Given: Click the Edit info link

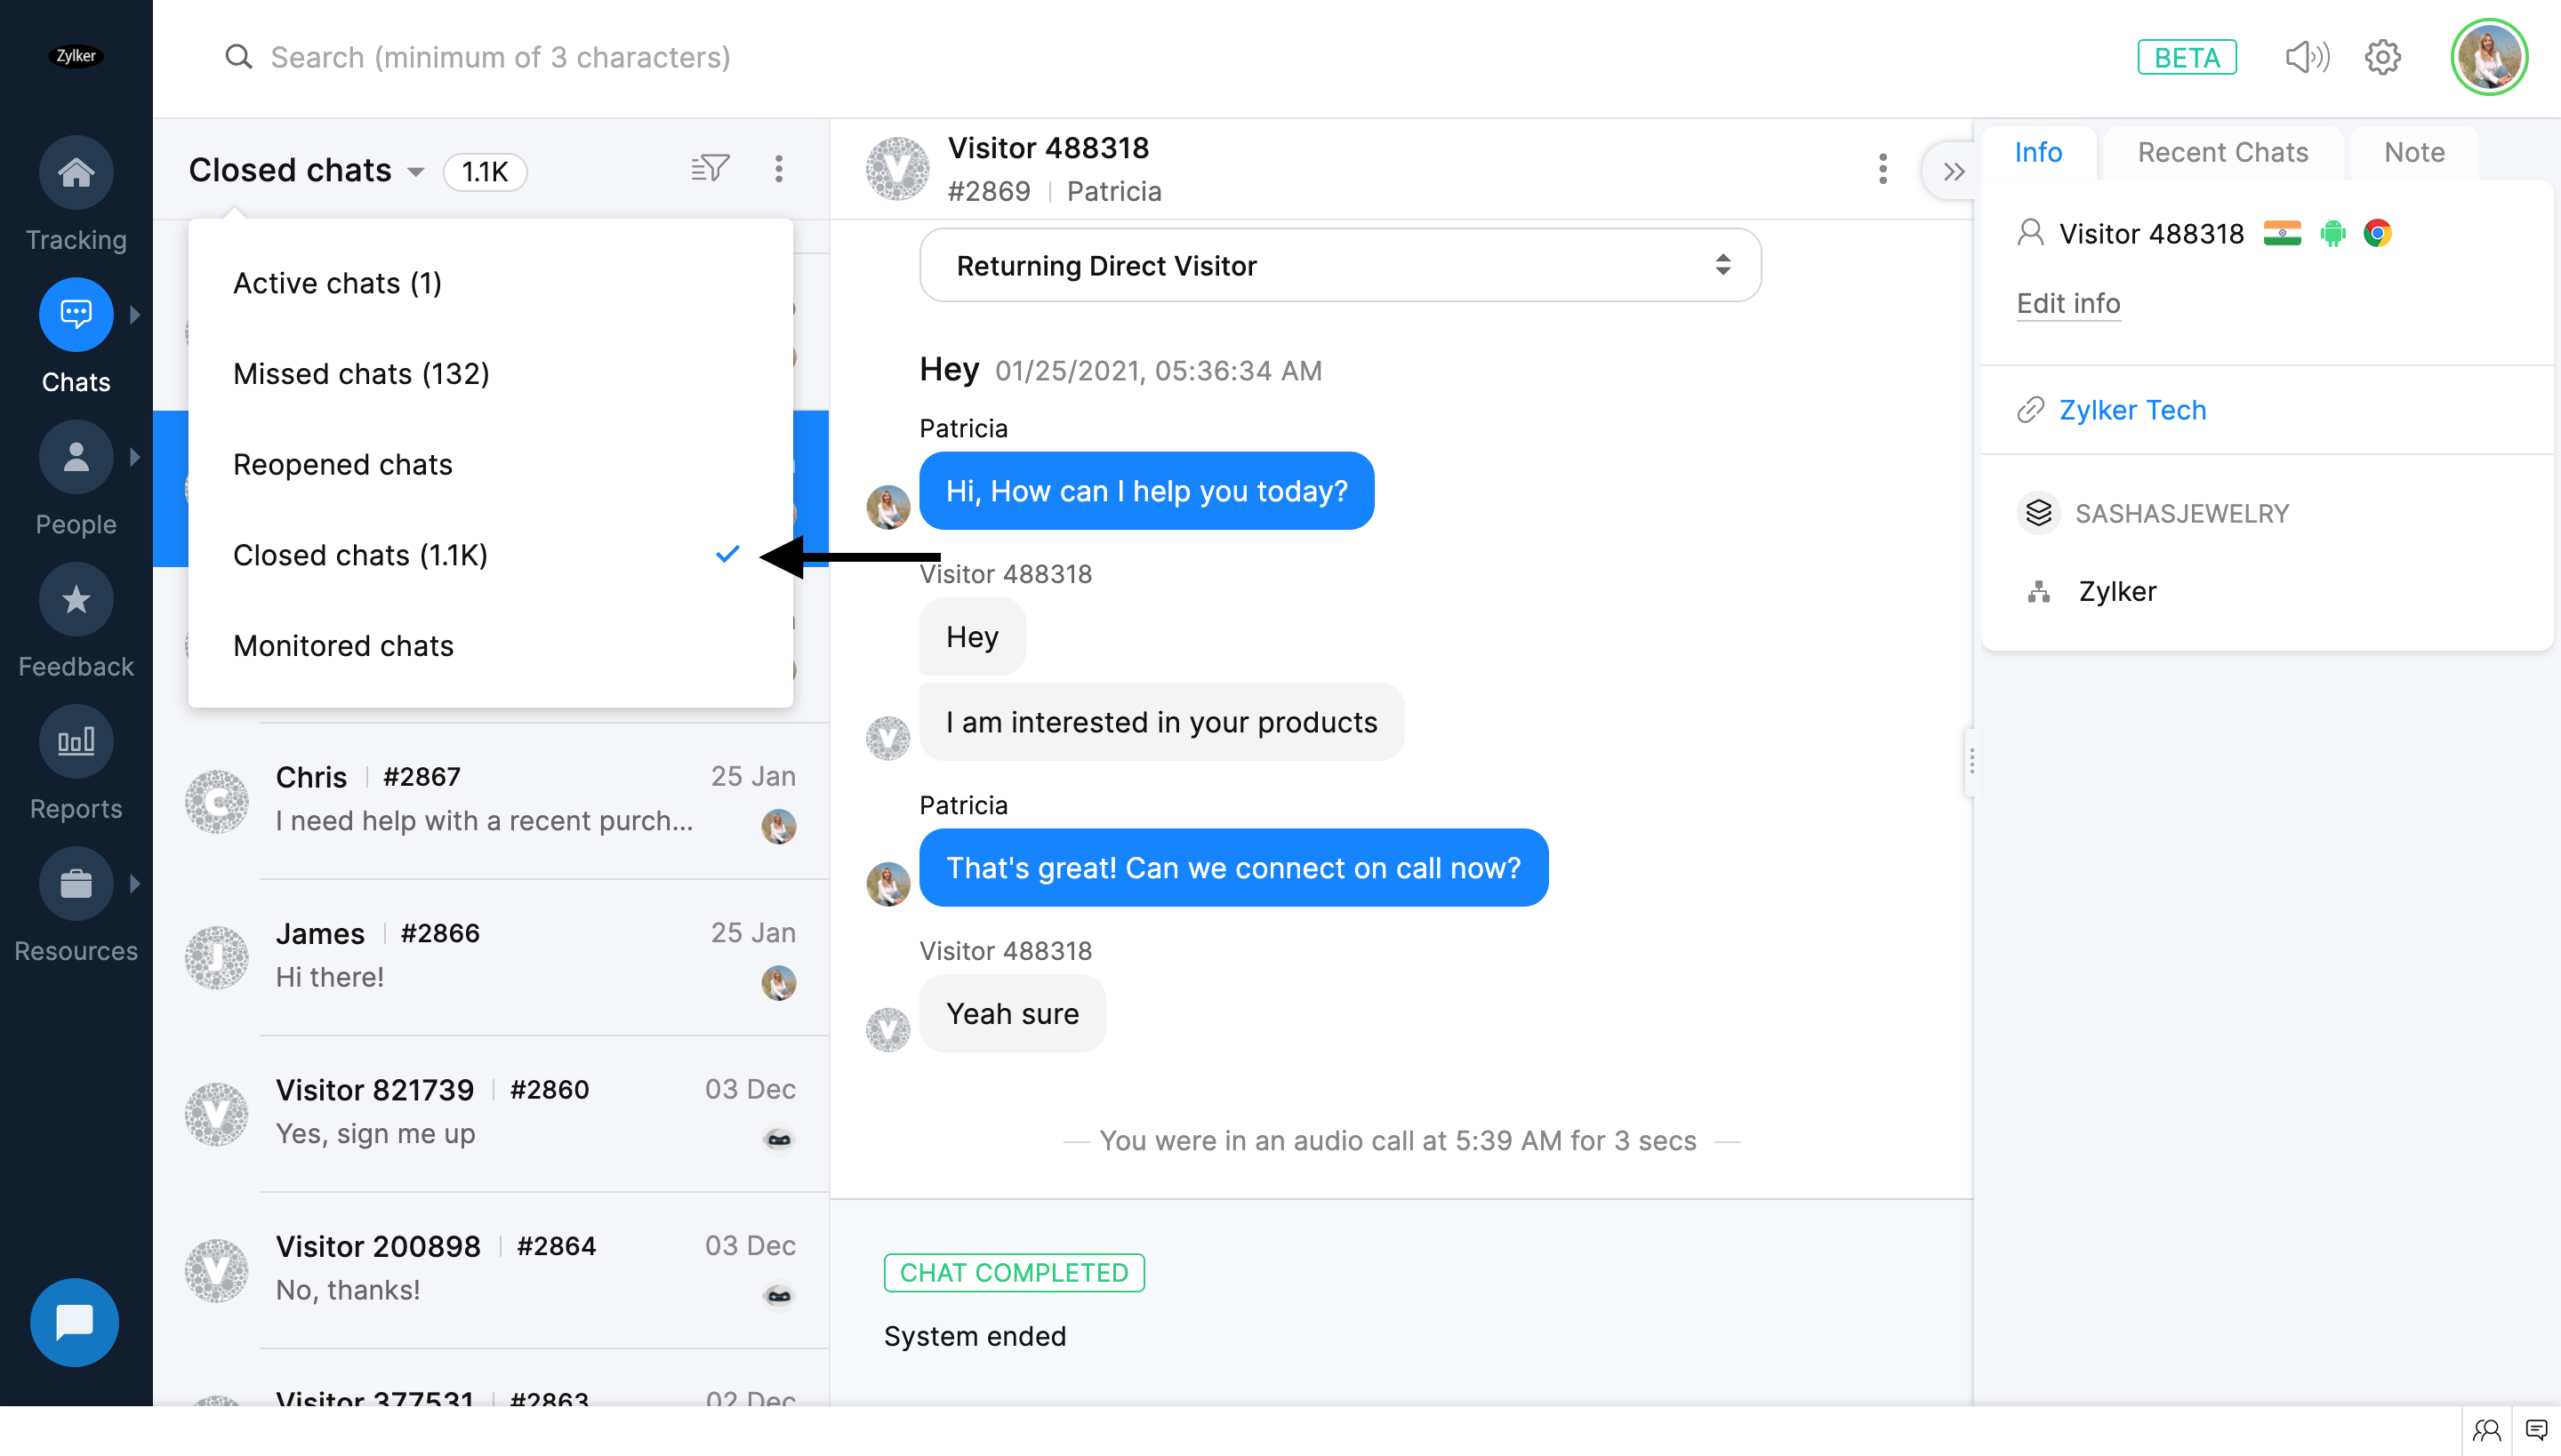Looking at the screenshot, I should 2067,303.
